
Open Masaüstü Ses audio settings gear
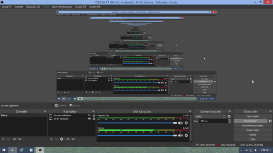(186, 123)
